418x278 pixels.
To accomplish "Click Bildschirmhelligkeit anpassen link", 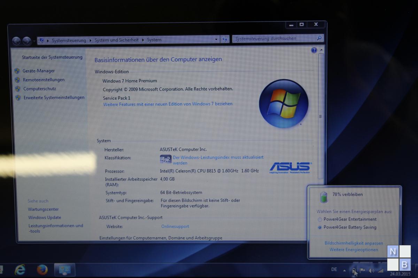I will click(x=354, y=243).
